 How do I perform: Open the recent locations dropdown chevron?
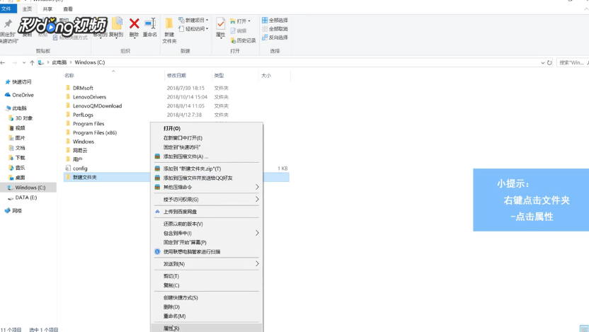tap(23, 63)
